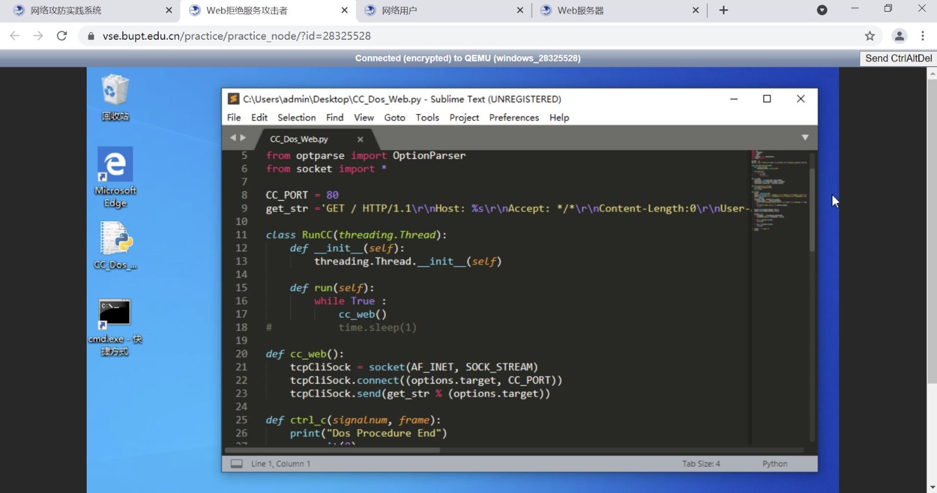Click 'OptionParser' on line 5
The width and height of the screenshot is (937, 493).
(x=429, y=156)
